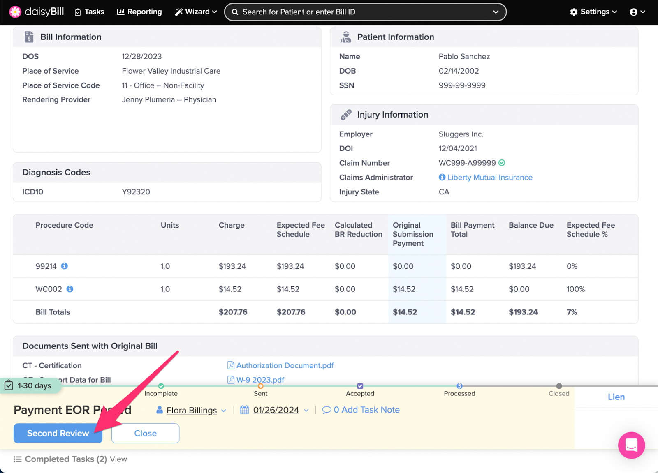Click the Processed dollar status marker
This screenshot has width=658, height=473.
(x=459, y=386)
